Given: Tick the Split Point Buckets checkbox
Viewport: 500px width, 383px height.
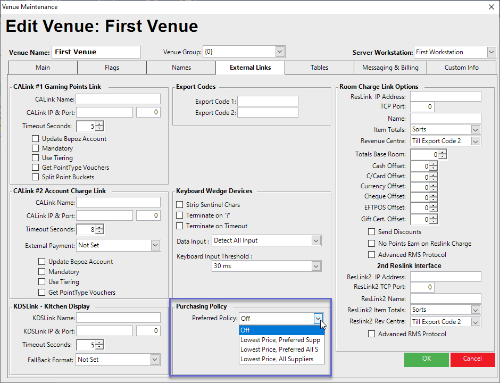Looking at the screenshot, I should [36, 177].
